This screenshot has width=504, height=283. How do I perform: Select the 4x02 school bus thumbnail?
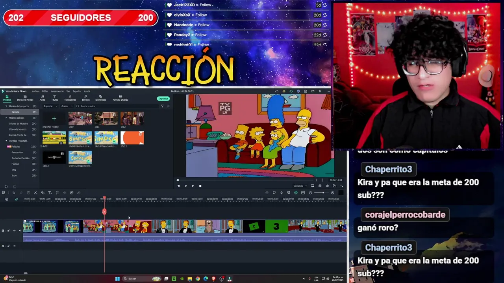[54, 138]
